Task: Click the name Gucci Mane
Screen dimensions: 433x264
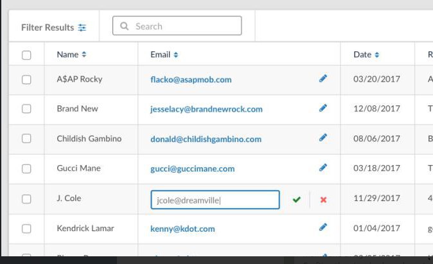Action: [x=79, y=168]
